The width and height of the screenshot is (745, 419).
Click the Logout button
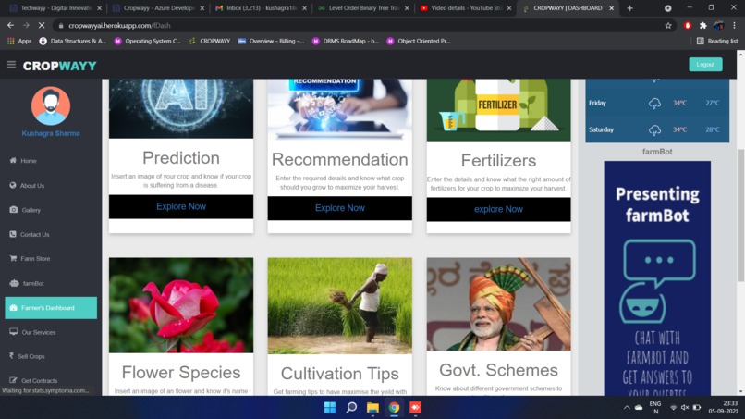[x=705, y=64]
